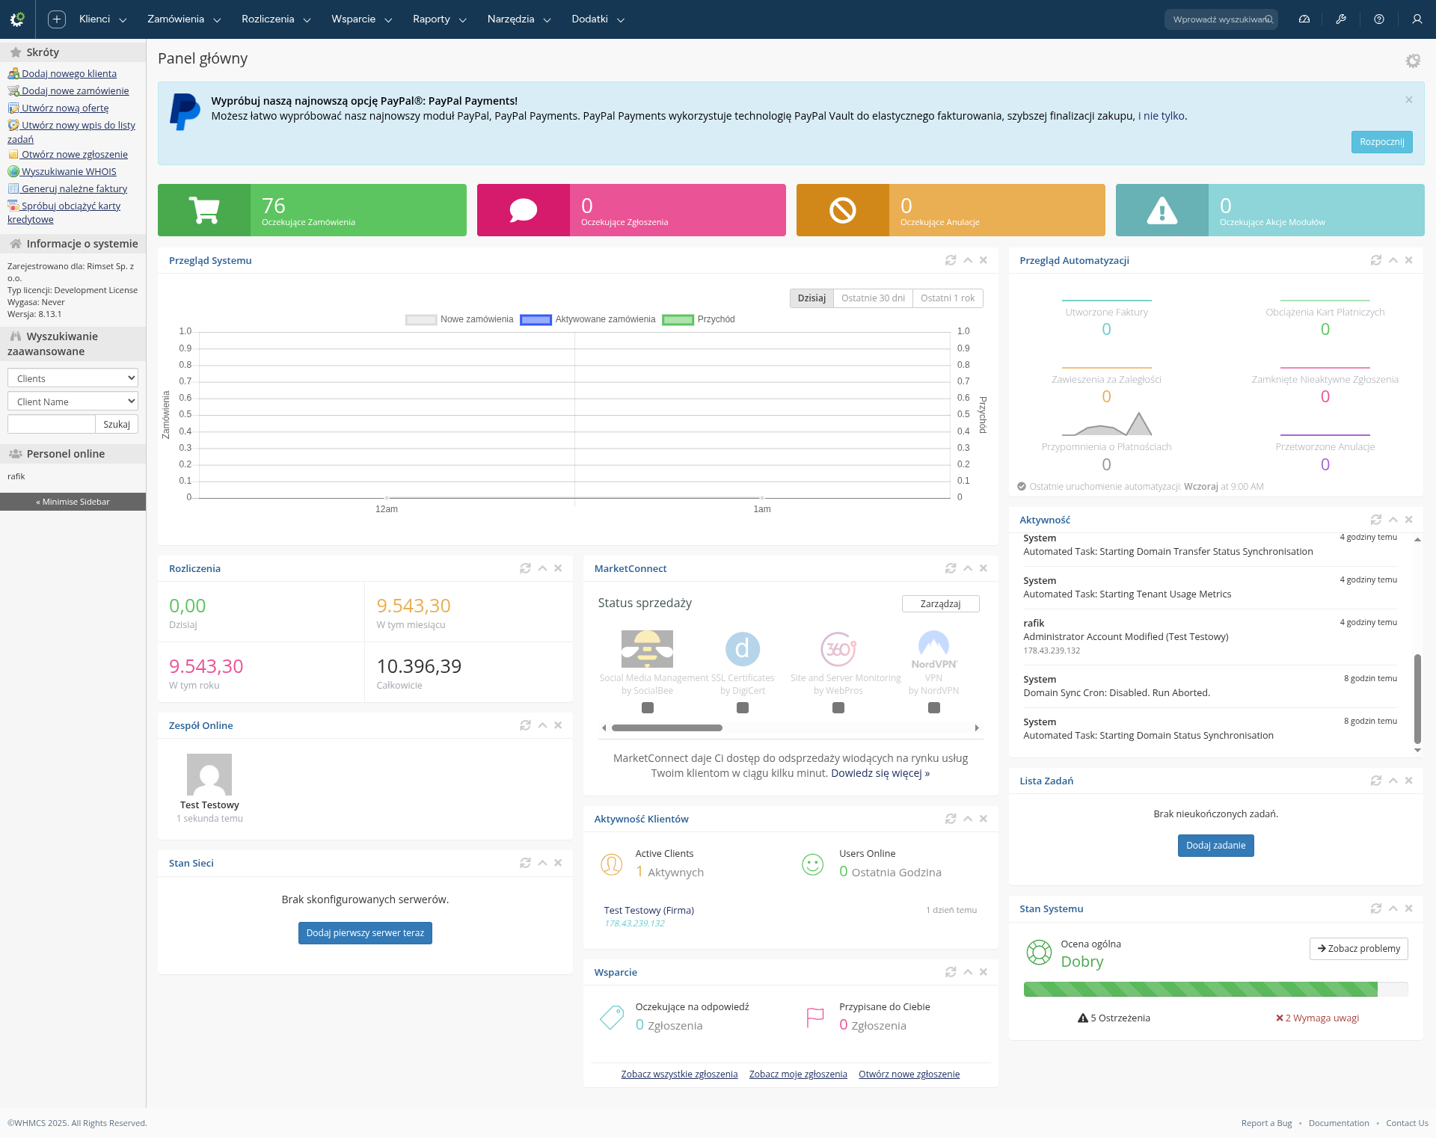Open the Rozliczenia top menu
The width and height of the screenshot is (1436, 1138).
click(x=275, y=19)
